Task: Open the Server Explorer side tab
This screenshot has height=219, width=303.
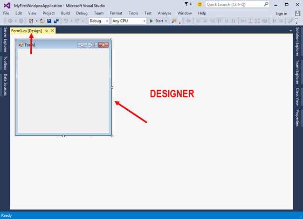Action: 5,40
